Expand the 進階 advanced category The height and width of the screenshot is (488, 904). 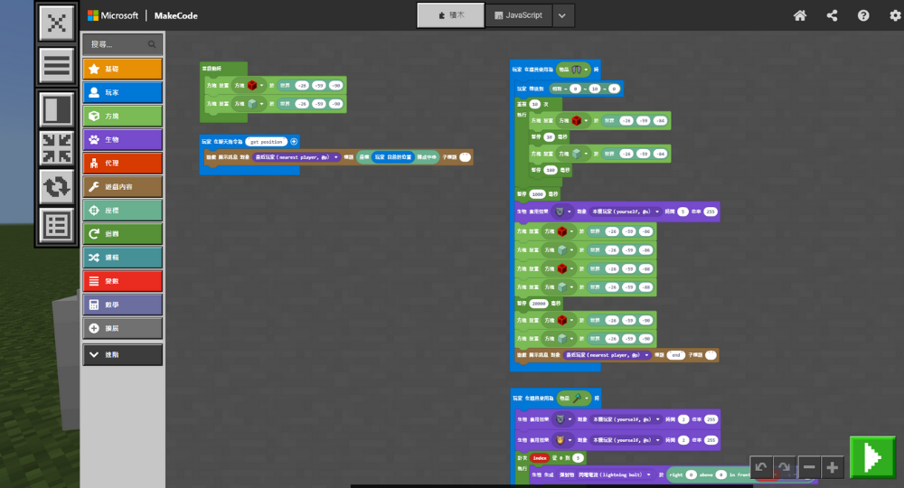(122, 355)
